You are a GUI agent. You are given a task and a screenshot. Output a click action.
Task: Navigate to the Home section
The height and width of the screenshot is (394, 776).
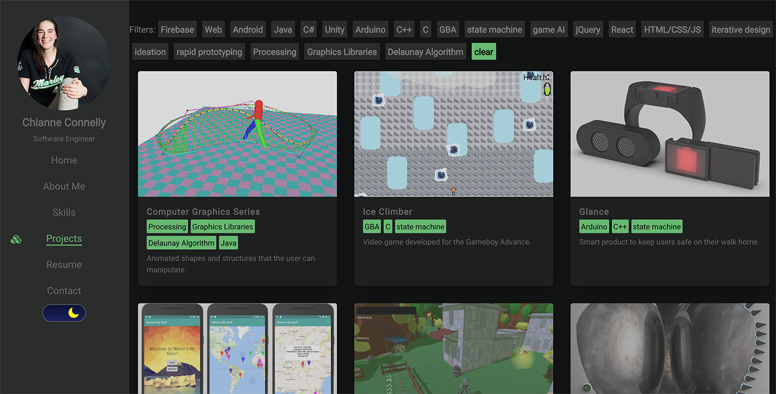point(64,160)
